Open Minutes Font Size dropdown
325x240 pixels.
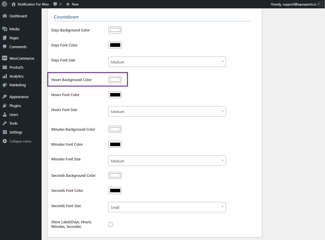coord(167,161)
